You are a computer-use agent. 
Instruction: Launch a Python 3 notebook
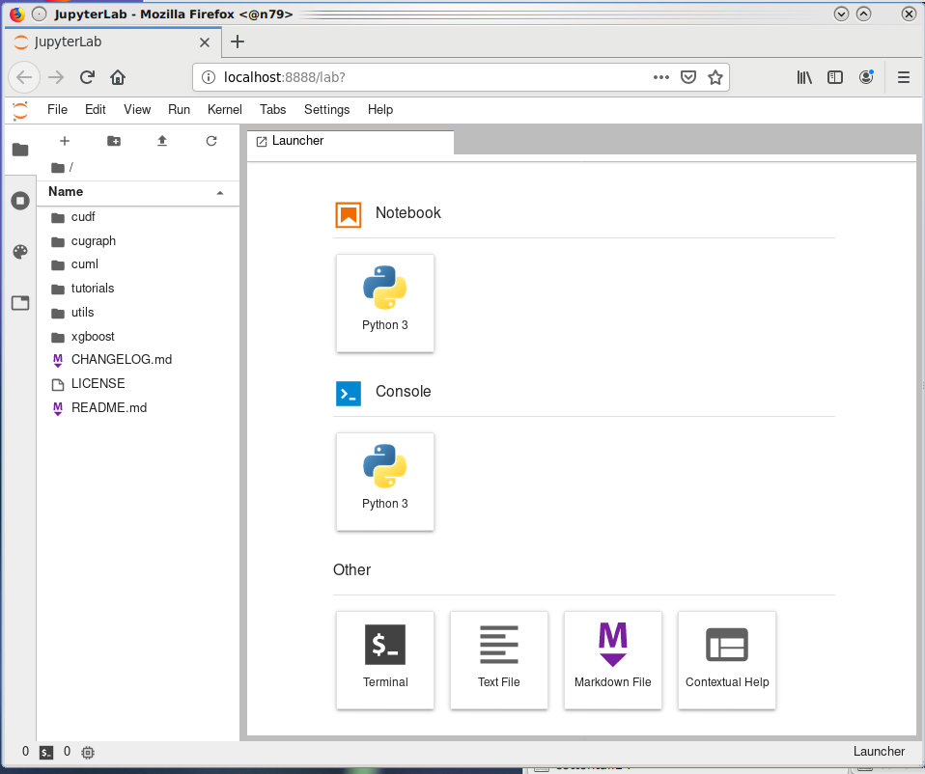click(385, 303)
